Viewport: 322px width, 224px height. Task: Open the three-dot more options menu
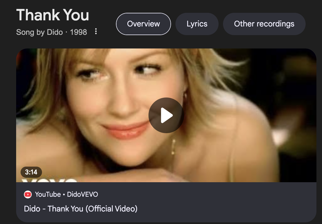(96, 31)
